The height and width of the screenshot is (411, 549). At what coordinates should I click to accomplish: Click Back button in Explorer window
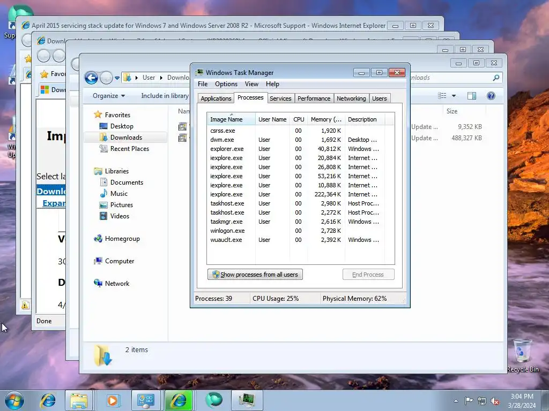coord(91,78)
